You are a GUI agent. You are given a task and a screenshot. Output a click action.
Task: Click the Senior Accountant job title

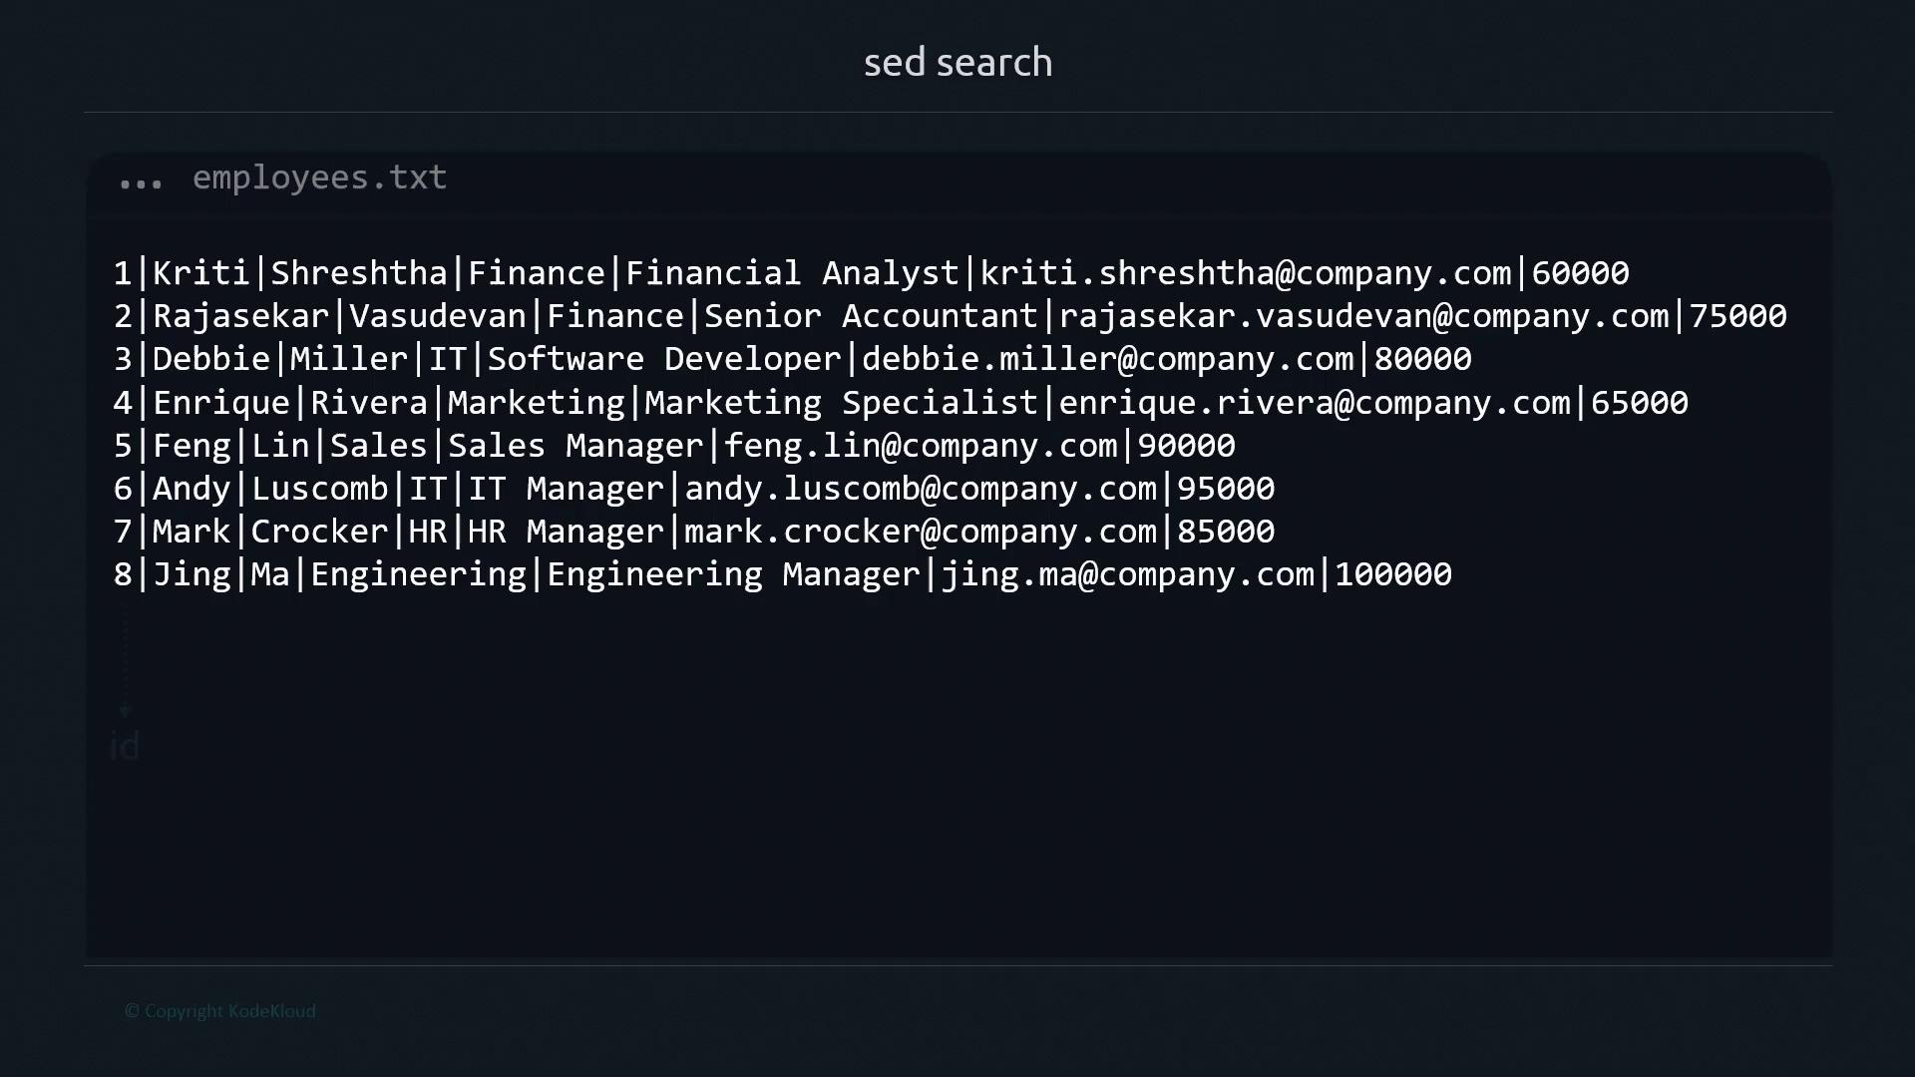[x=871, y=316]
